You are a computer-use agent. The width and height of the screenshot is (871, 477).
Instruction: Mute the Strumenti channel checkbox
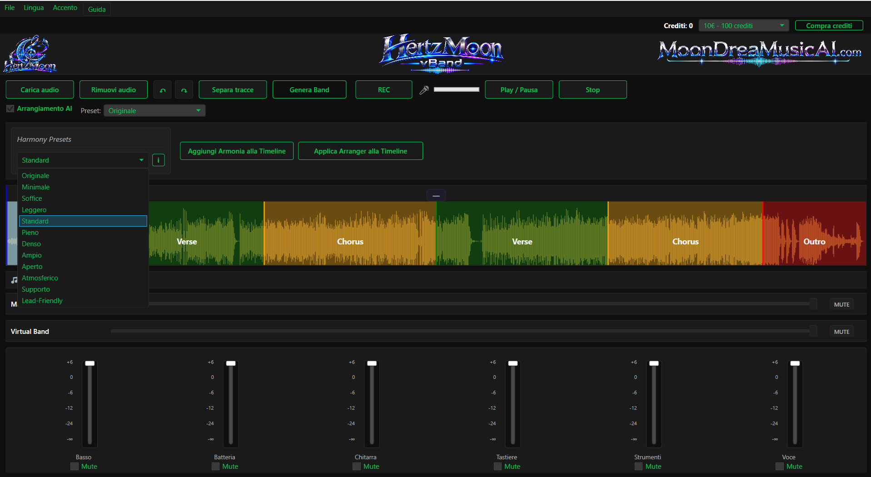coord(639,467)
